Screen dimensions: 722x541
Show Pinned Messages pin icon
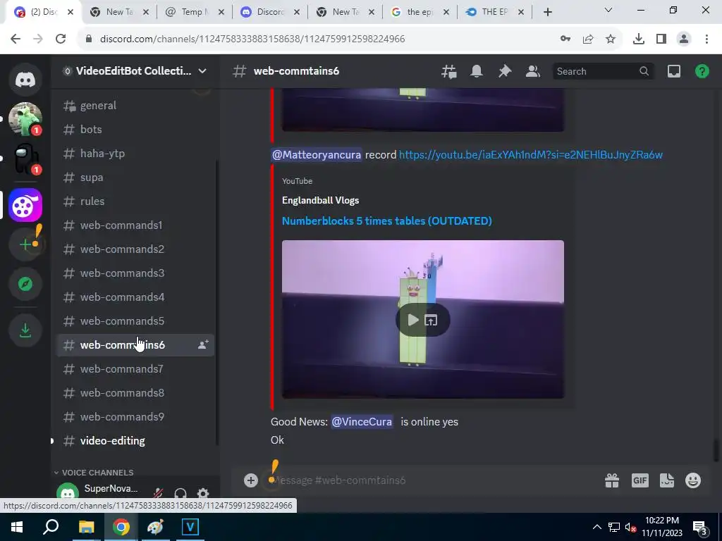505,71
